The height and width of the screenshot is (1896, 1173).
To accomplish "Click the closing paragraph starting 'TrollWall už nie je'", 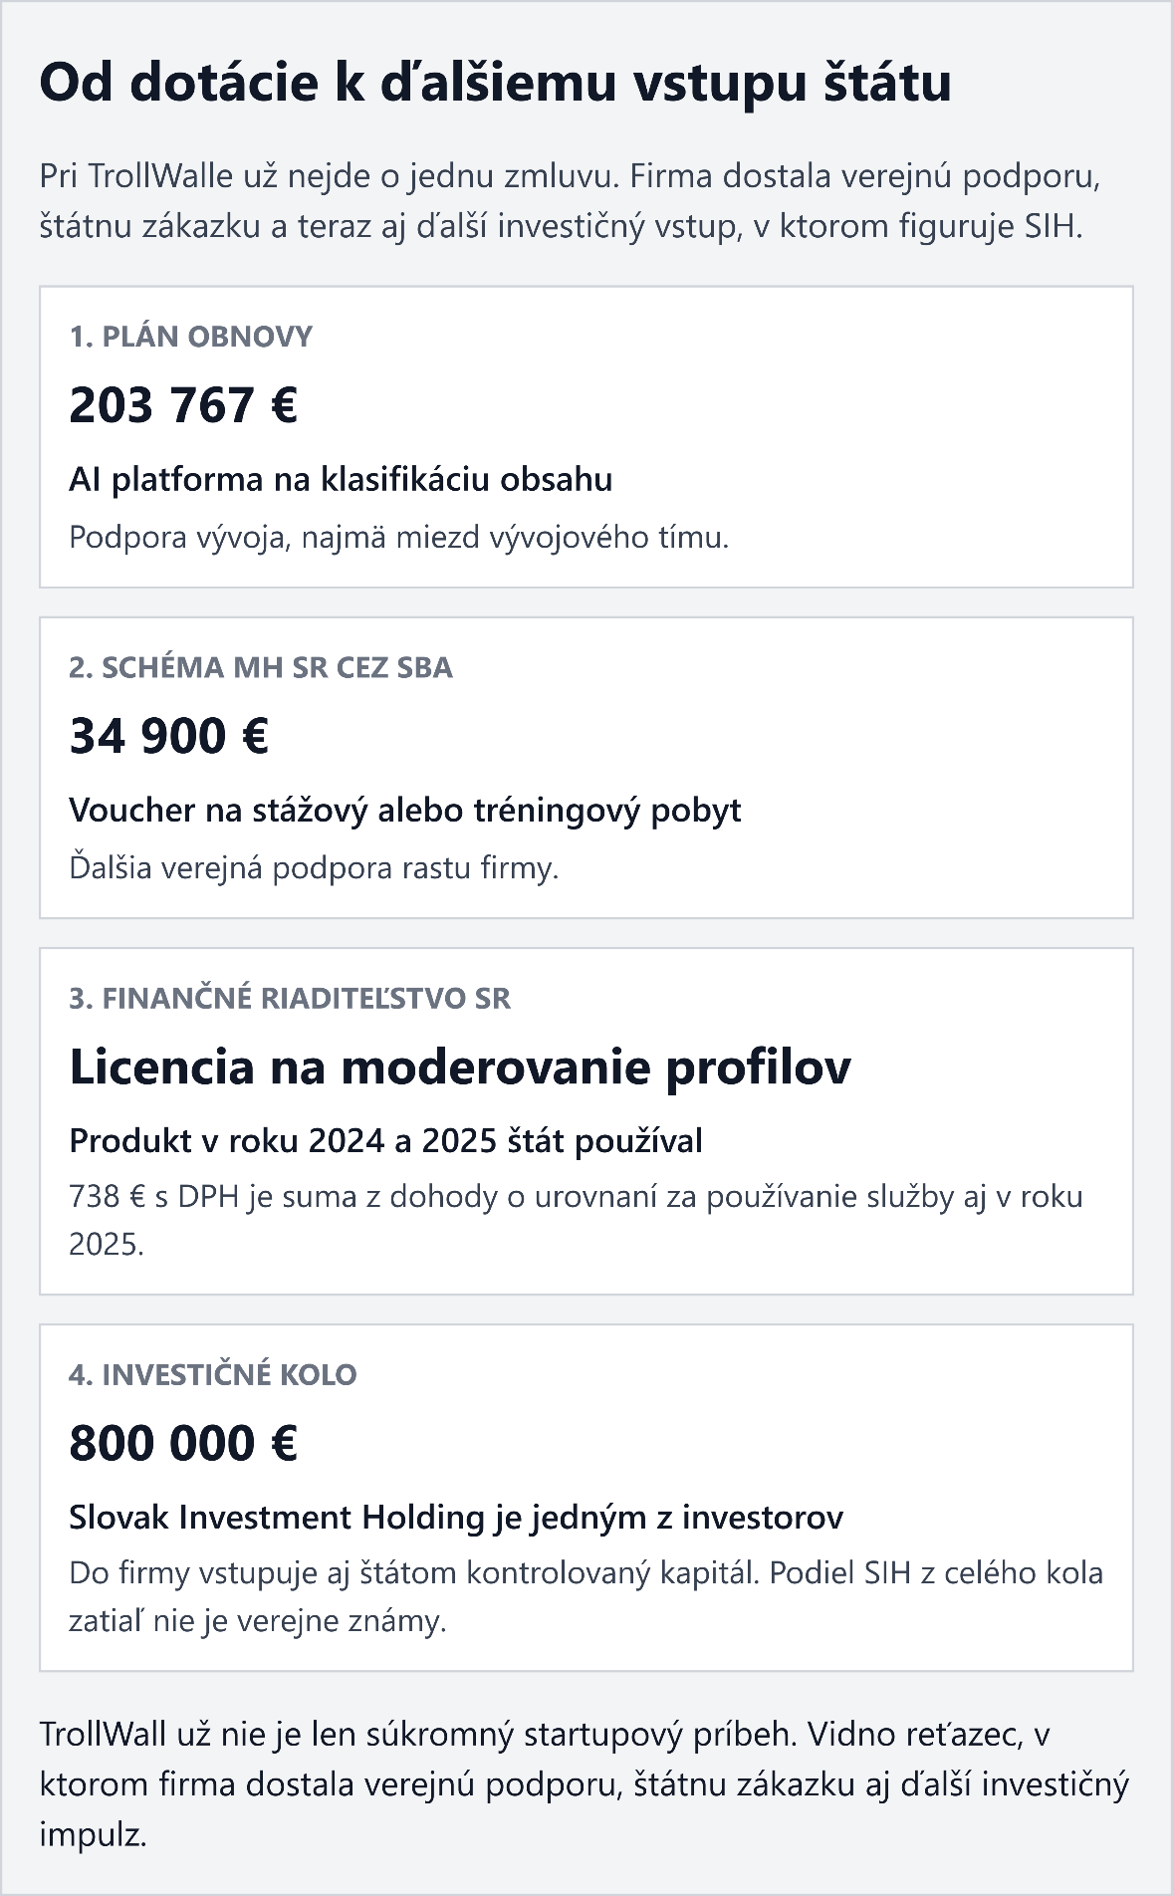I will [584, 1783].
